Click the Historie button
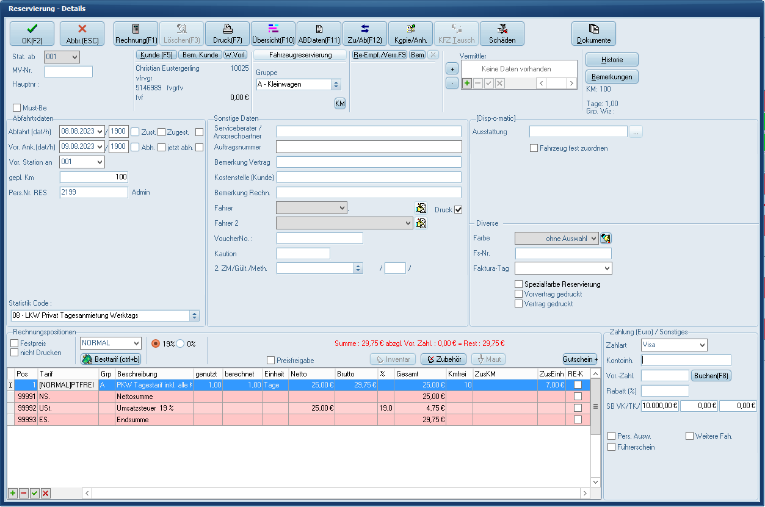This screenshot has width=765, height=507. point(612,60)
